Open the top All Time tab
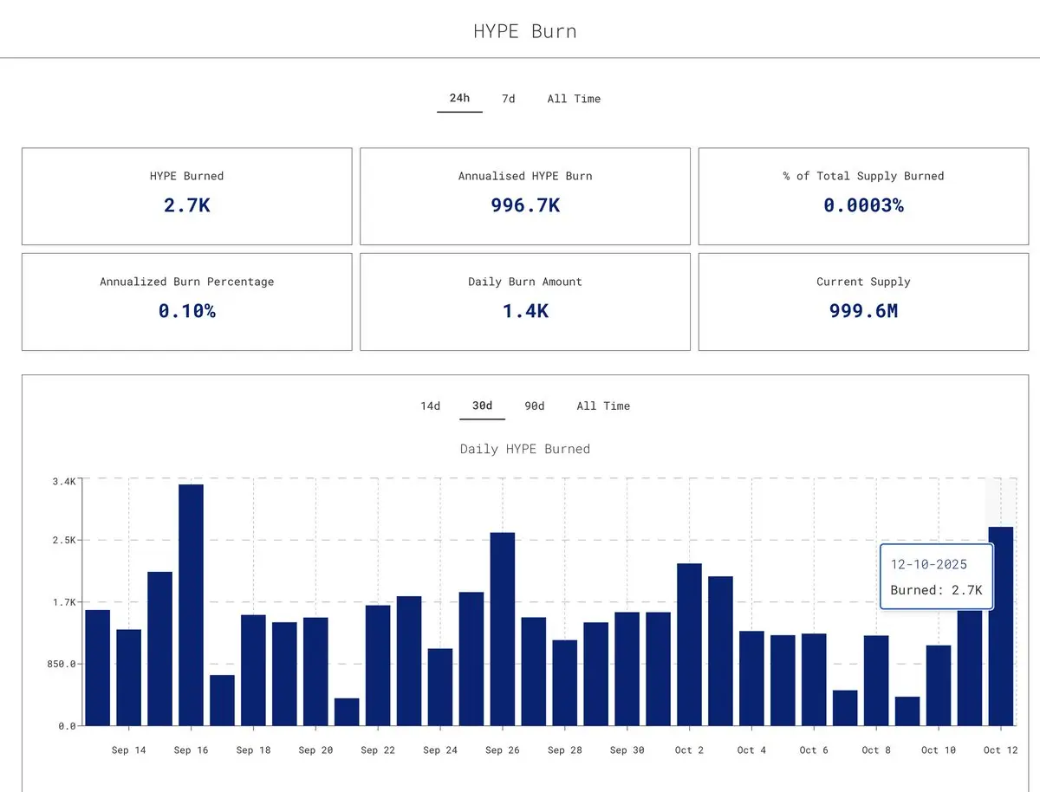Image resolution: width=1040 pixels, height=792 pixels. click(x=574, y=99)
